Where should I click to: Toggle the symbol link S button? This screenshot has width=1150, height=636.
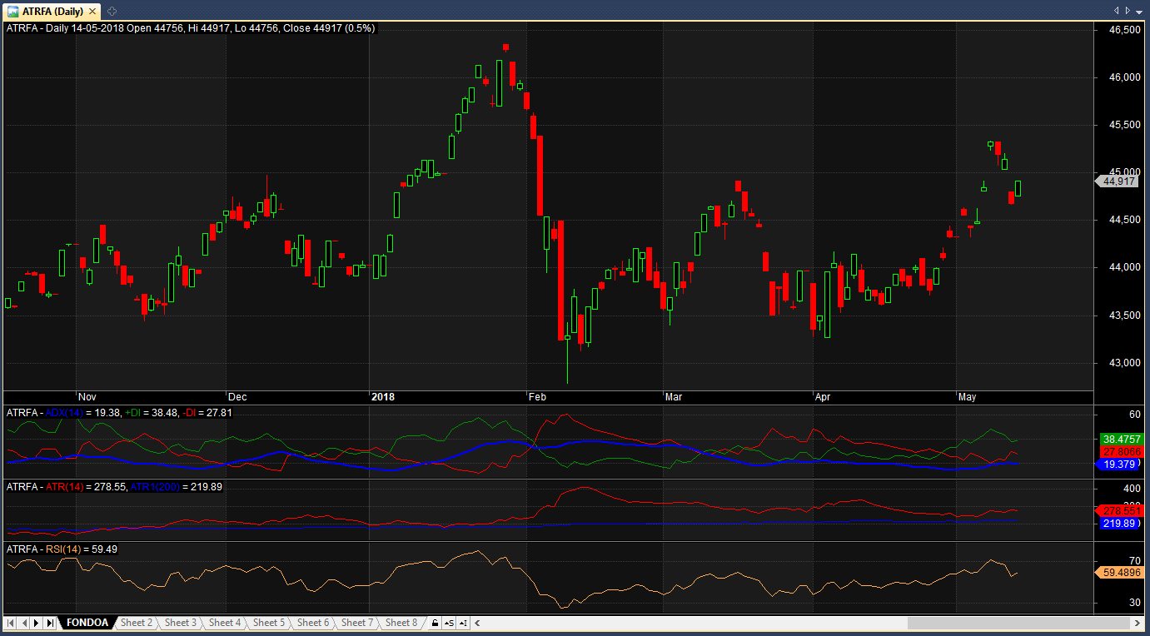click(x=449, y=623)
